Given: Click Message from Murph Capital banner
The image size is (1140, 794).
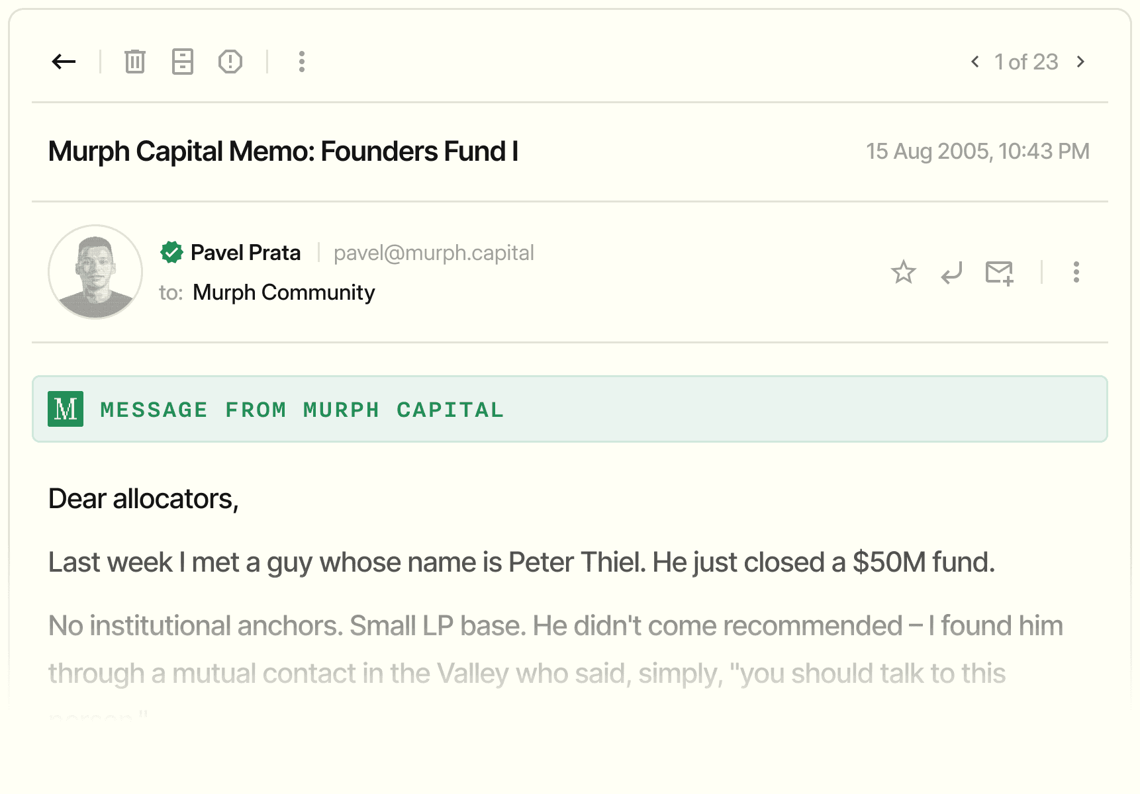Looking at the screenshot, I should 569,409.
